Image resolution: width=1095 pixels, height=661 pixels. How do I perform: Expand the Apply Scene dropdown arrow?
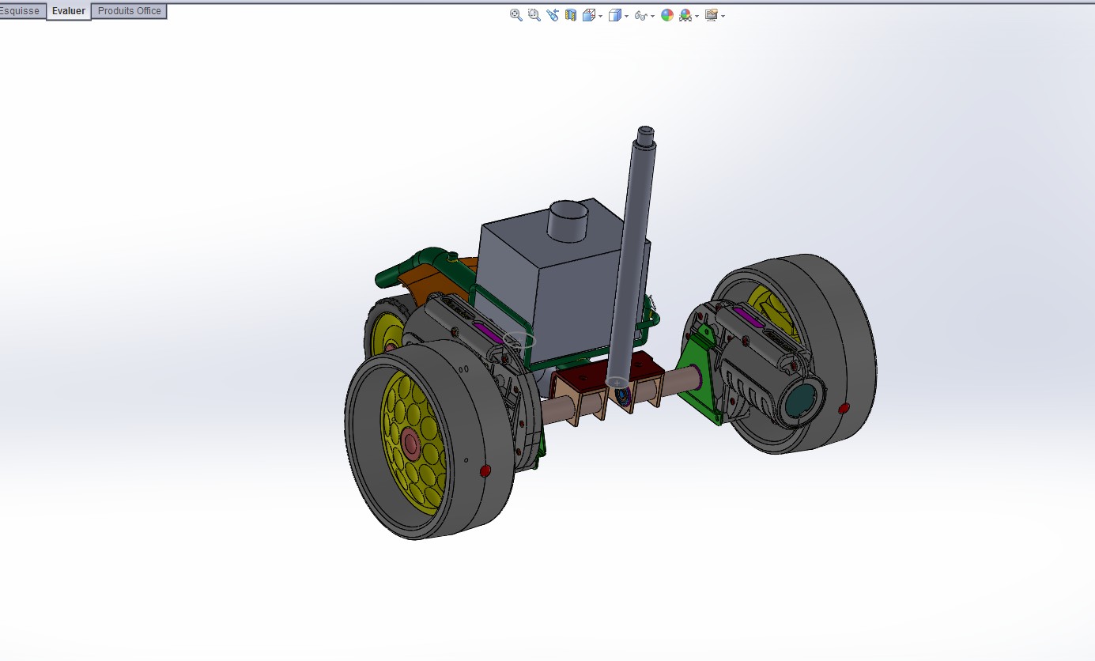[x=697, y=16]
